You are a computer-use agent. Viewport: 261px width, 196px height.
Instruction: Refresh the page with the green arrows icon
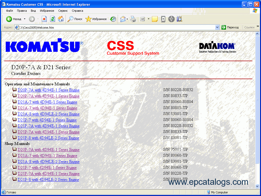(x=53, y=19)
